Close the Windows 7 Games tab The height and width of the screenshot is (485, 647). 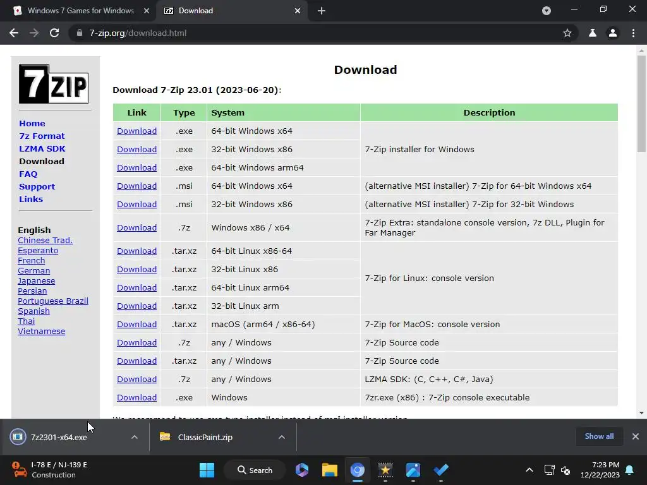click(147, 11)
